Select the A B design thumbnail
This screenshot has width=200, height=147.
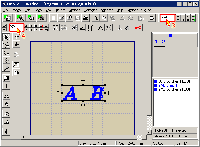click(x=160, y=40)
